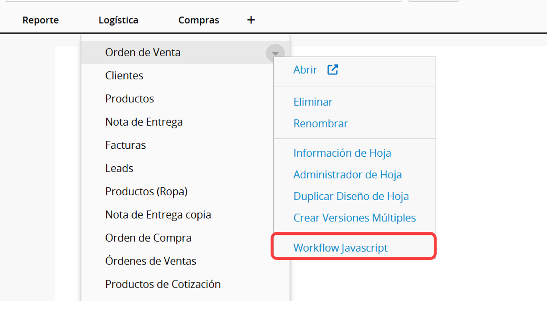Choose Eliminar from the sheet menu

[313, 102]
